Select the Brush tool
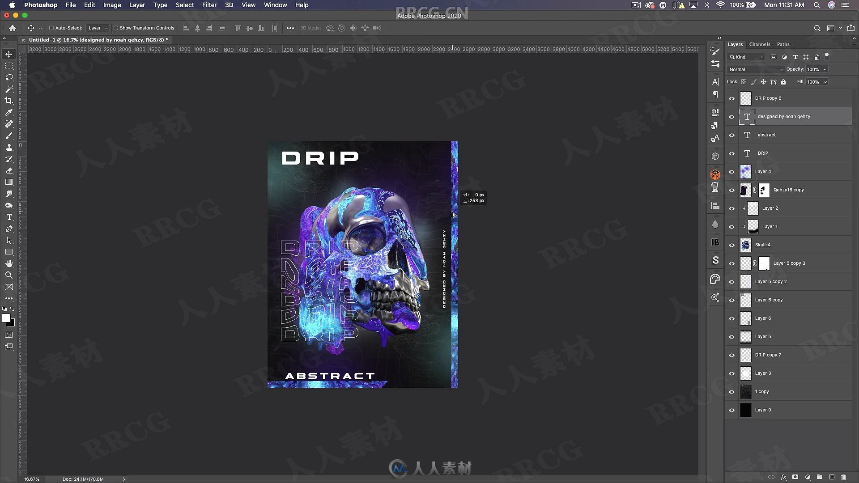The image size is (859, 483). tap(8, 136)
